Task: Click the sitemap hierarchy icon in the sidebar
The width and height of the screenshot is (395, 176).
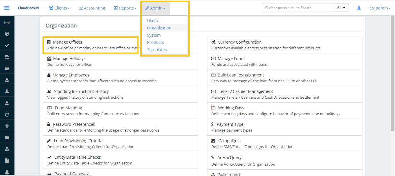Action: [7, 149]
